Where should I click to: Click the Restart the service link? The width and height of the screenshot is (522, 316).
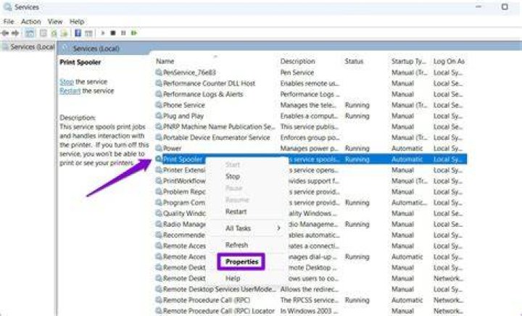(70, 91)
